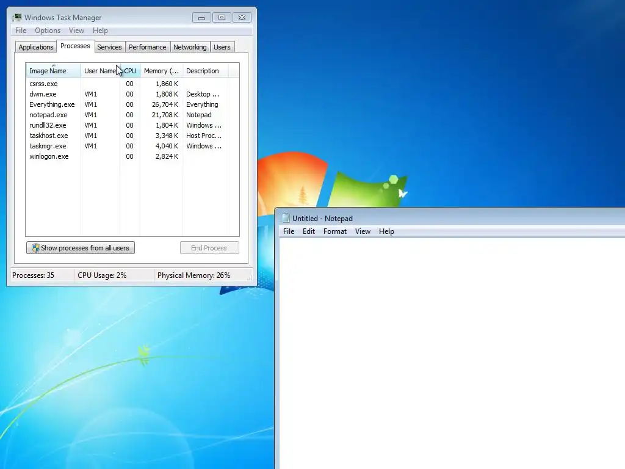Switch to the Users tab
Screen dimensions: 625x469
click(x=222, y=47)
